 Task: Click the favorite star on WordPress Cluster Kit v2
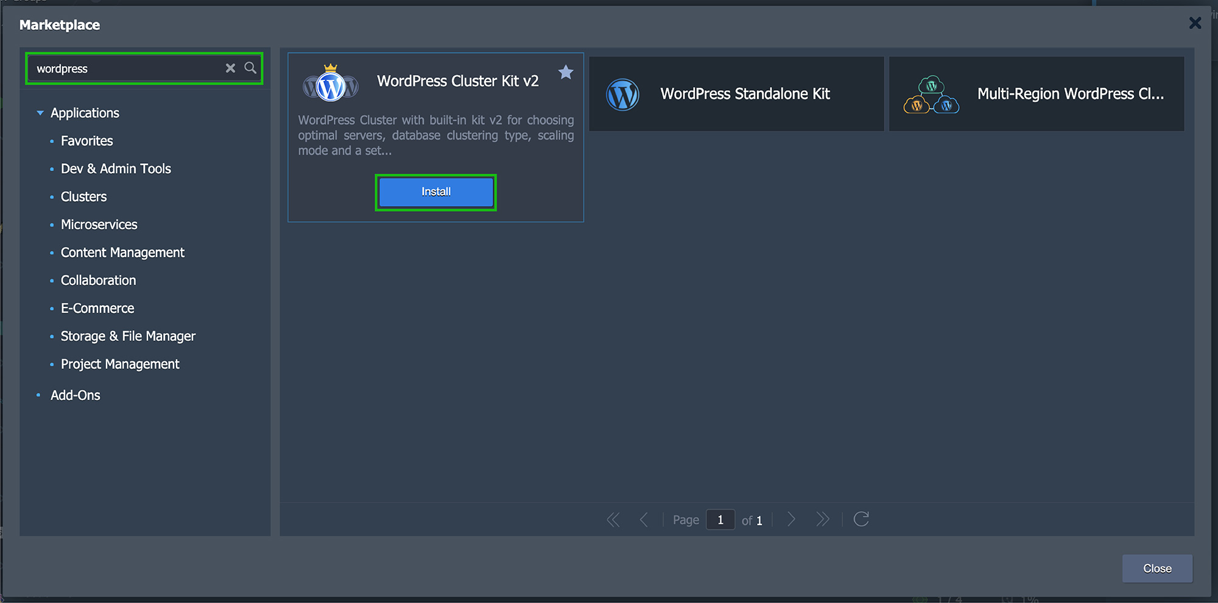[566, 72]
